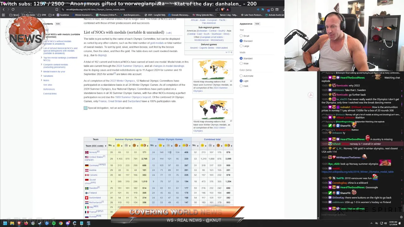
Task: Go back in browser history
Action: pos(3,9)
